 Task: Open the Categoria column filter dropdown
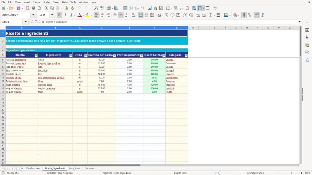[x=186, y=56]
